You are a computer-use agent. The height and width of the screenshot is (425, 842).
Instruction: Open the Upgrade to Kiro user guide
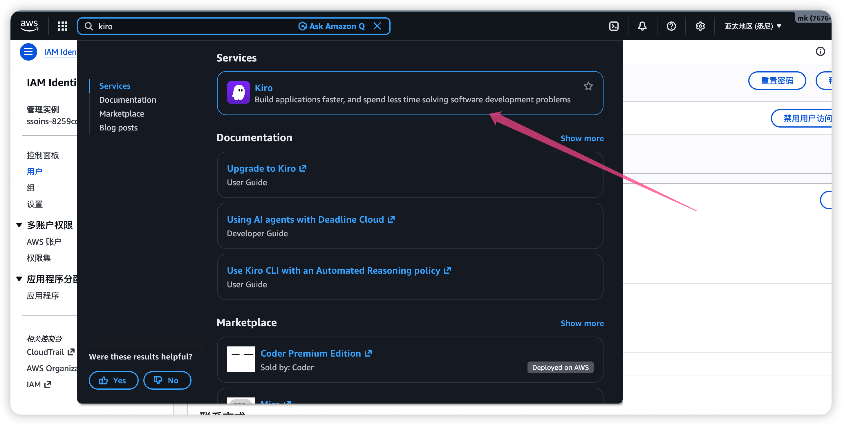point(266,168)
